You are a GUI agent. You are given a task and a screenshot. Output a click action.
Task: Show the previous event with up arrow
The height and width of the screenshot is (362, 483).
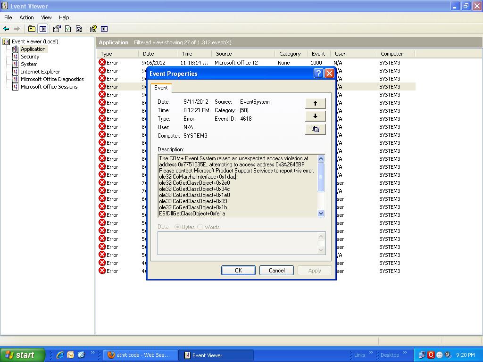coord(315,103)
